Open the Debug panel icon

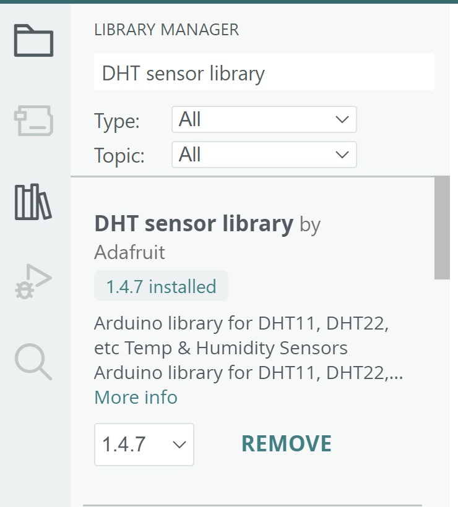pos(34,282)
